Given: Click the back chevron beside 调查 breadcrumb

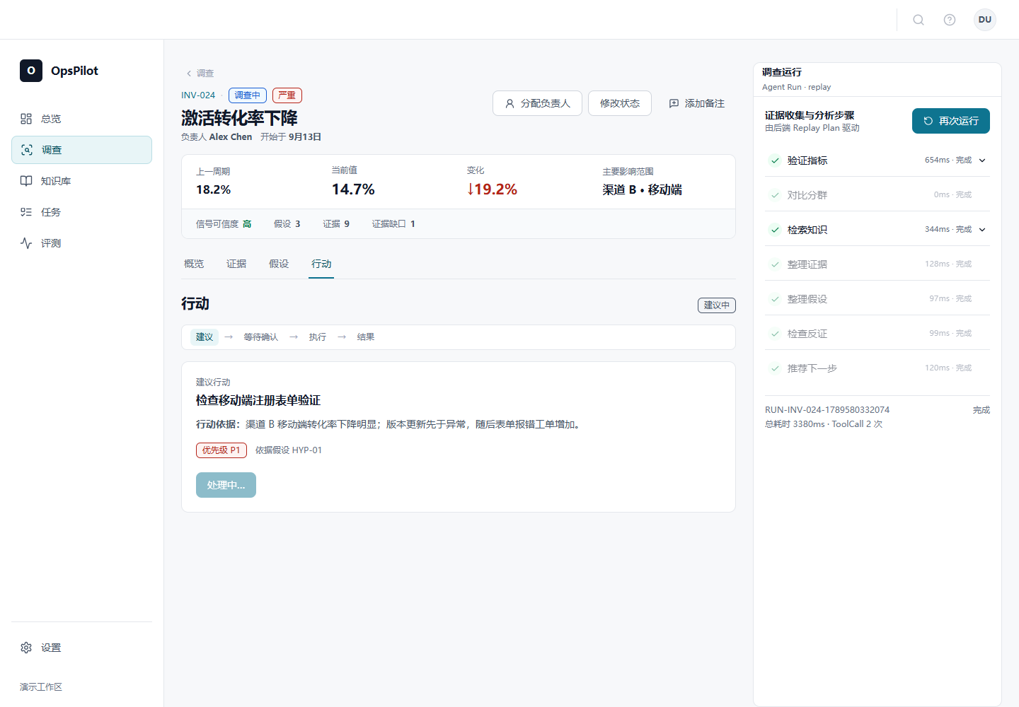Looking at the screenshot, I should (x=189, y=74).
